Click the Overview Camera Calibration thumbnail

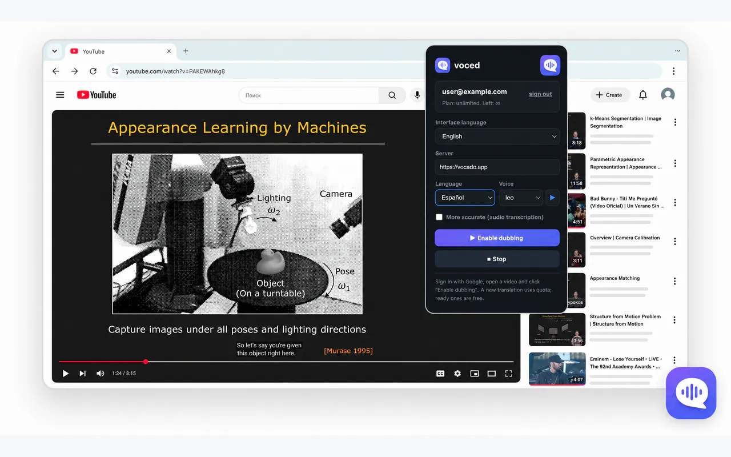pyautogui.click(x=577, y=250)
